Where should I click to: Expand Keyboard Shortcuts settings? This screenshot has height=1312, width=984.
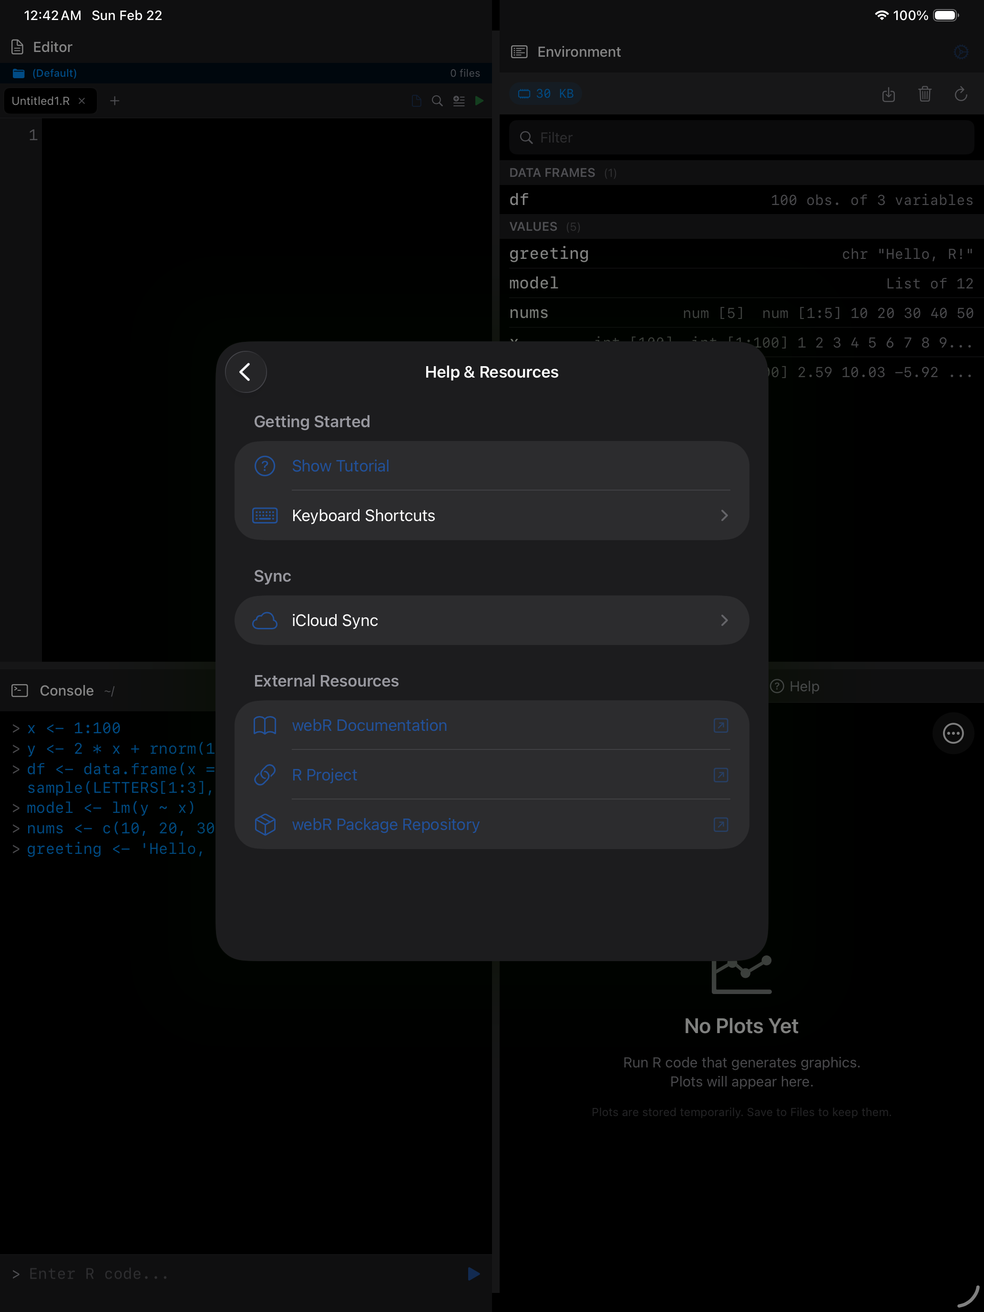(x=724, y=515)
